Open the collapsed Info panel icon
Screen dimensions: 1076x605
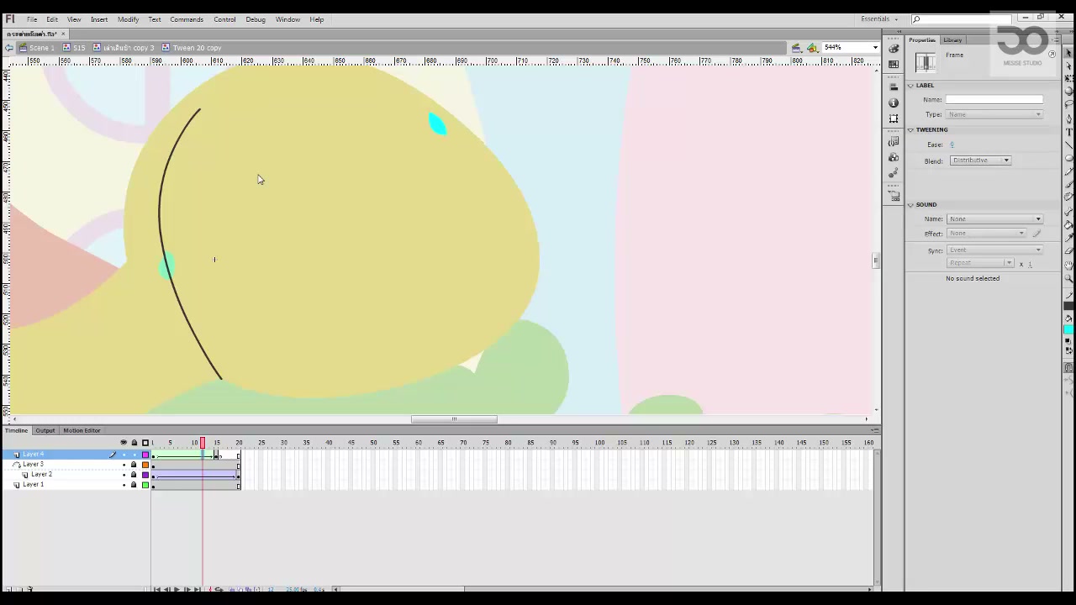894,103
